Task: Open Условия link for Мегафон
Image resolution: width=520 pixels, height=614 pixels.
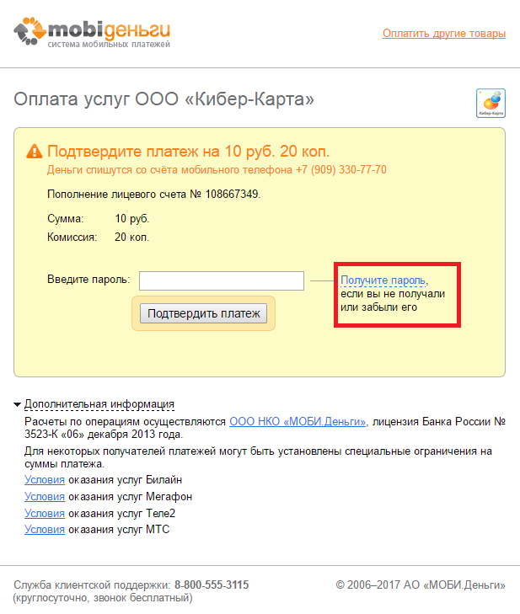Action: point(45,497)
